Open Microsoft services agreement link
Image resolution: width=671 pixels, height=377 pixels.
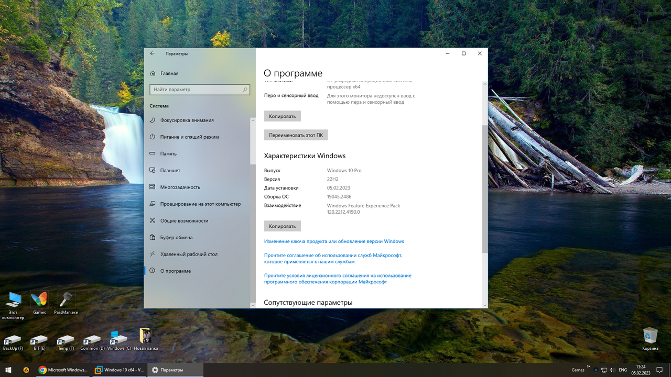click(333, 258)
